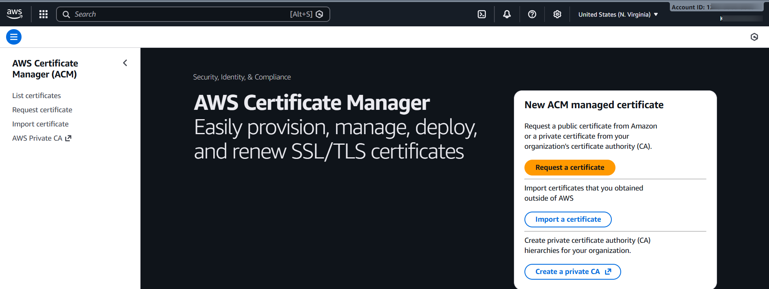Open Request certificate in sidebar
769x289 pixels.
click(42, 110)
